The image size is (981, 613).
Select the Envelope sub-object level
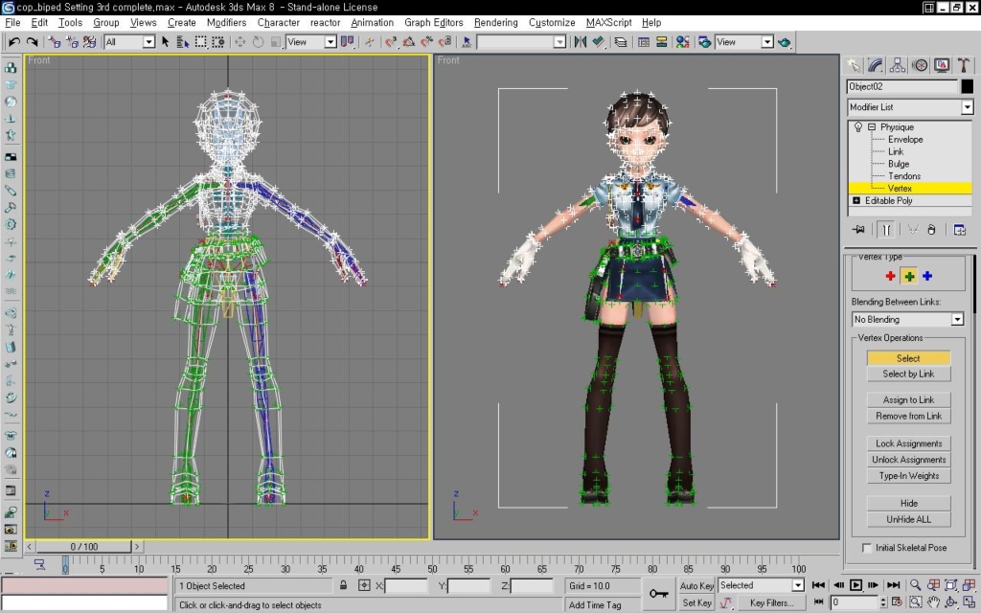click(x=905, y=140)
